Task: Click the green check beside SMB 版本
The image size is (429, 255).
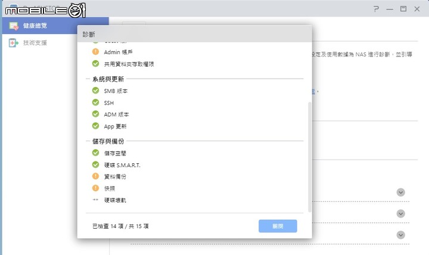Action: tap(95, 91)
